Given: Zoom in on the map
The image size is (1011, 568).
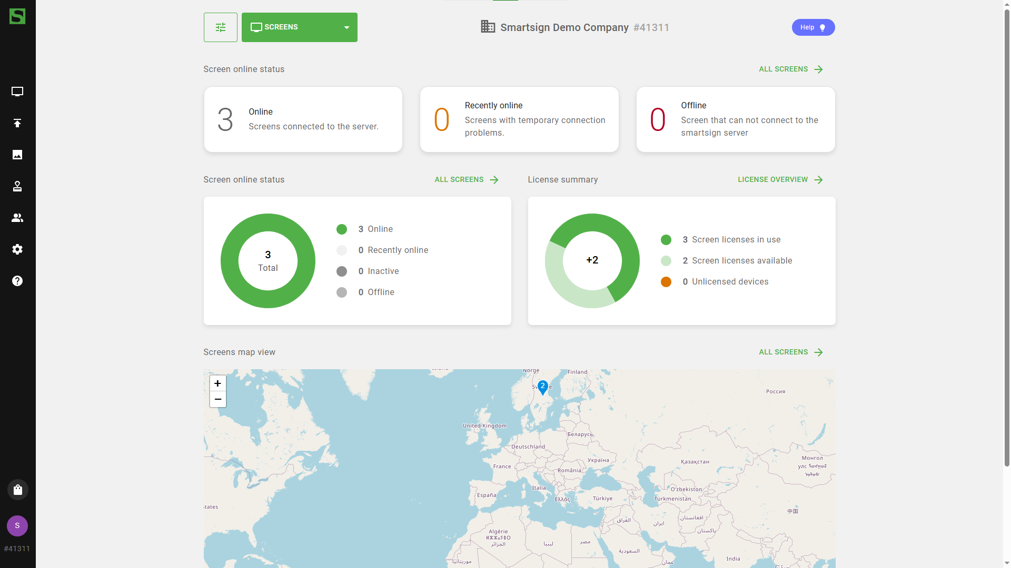Looking at the screenshot, I should 217,383.
